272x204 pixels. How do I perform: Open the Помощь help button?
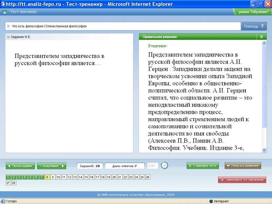[254, 26]
